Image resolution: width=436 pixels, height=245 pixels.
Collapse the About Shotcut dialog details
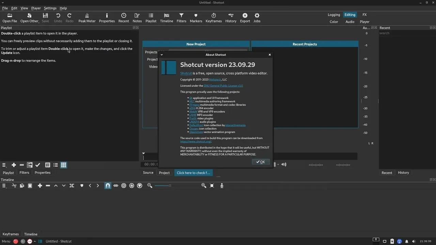pos(161,54)
